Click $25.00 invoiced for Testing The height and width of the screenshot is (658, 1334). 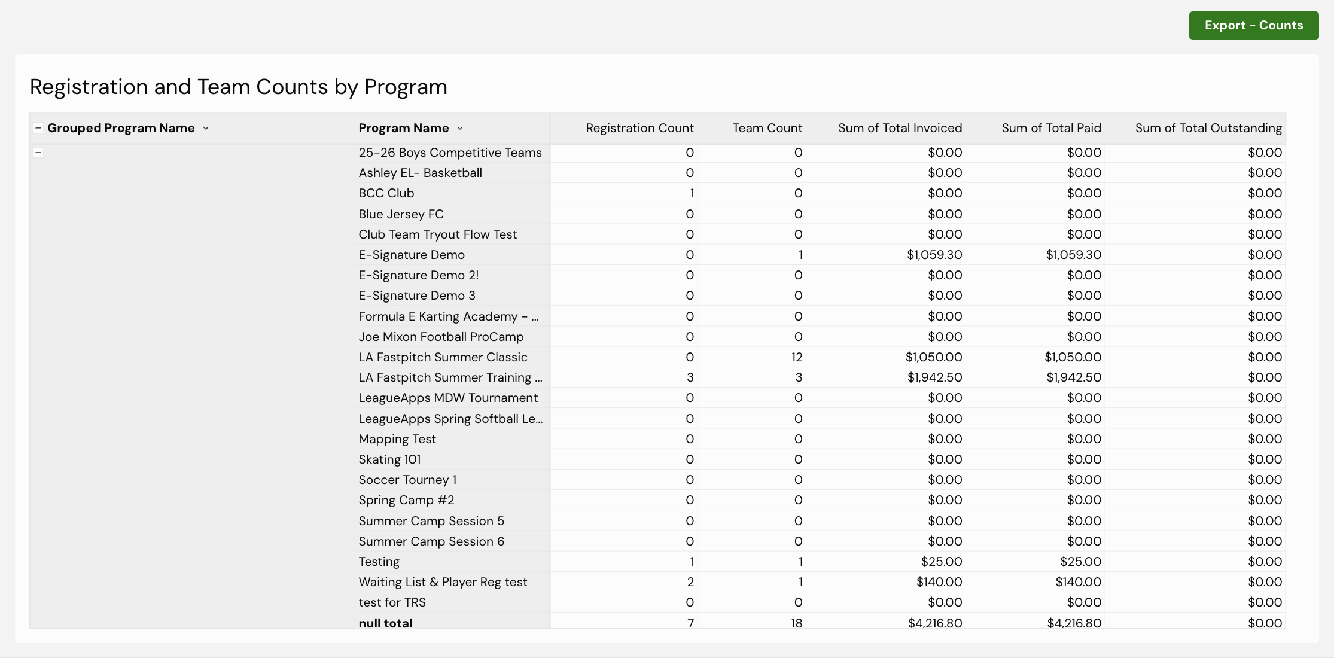[942, 562]
